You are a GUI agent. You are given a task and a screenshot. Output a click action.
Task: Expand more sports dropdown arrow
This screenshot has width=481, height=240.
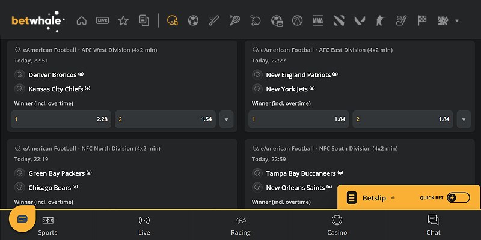coord(457,21)
